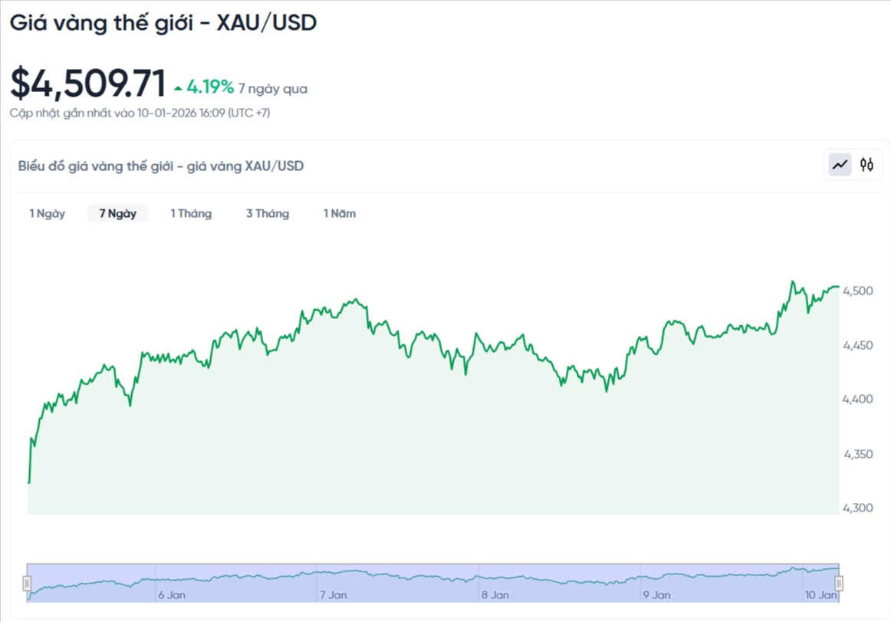Switch to line chart view icon
This screenshot has height=622, width=891.
pos(840,164)
